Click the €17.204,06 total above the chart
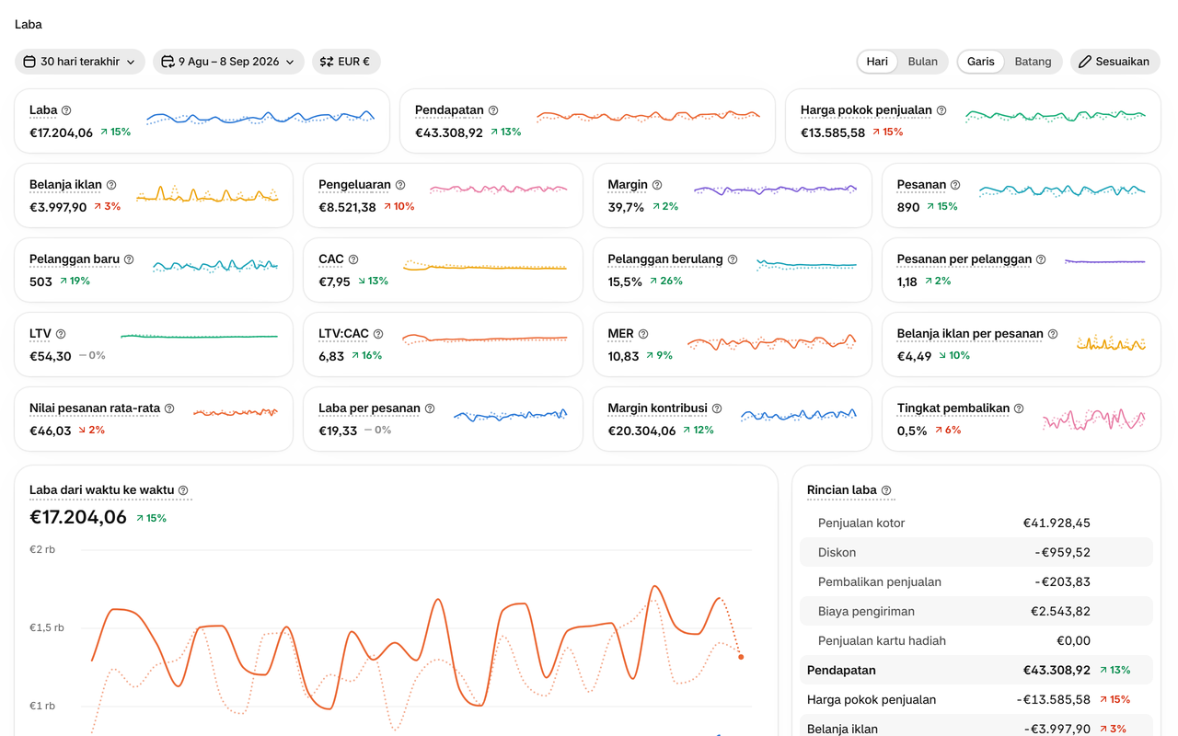The image size is (1178, 736). (x=78, y=517)
